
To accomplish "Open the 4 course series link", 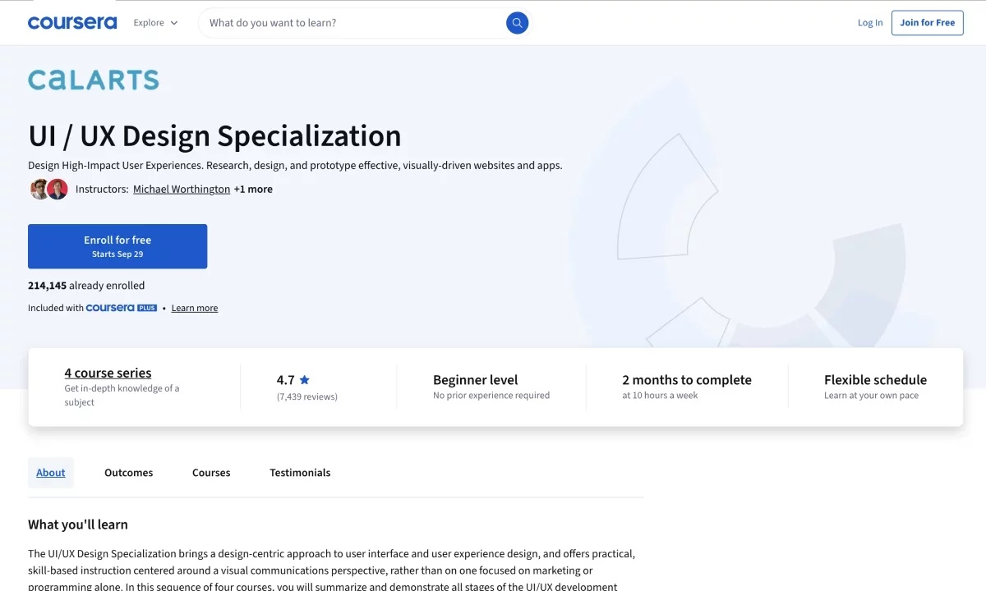I will 108,373.
